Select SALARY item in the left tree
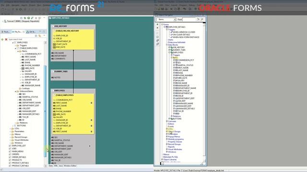Viewport: 307px width, 172px height. tap(28, 71)
